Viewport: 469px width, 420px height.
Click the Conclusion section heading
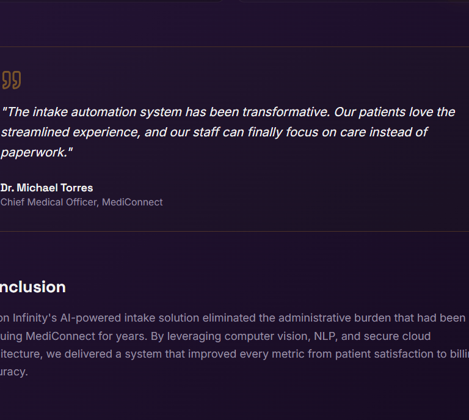coord(33,287)
